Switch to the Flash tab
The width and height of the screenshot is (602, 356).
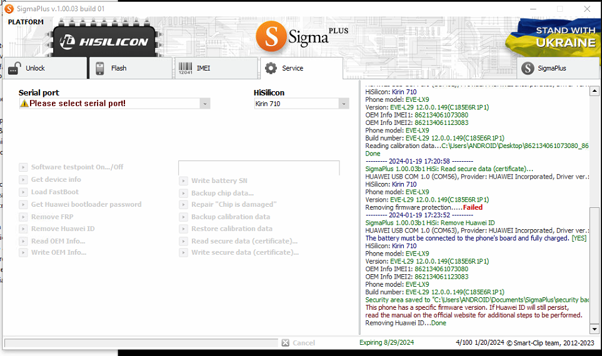131,68
